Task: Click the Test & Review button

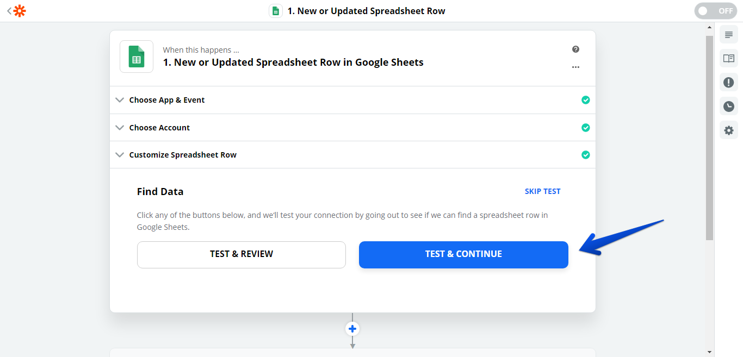Action: tap(242, 254)
